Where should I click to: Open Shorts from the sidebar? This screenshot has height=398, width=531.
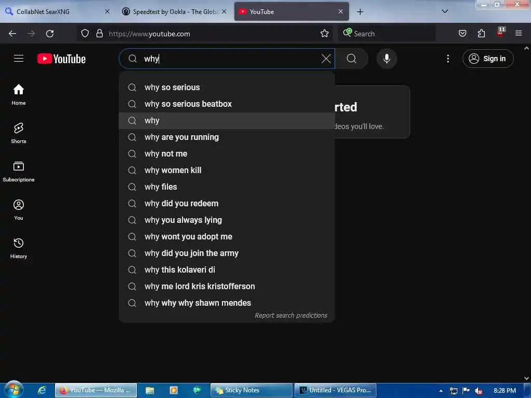click(x=19, y=133)
